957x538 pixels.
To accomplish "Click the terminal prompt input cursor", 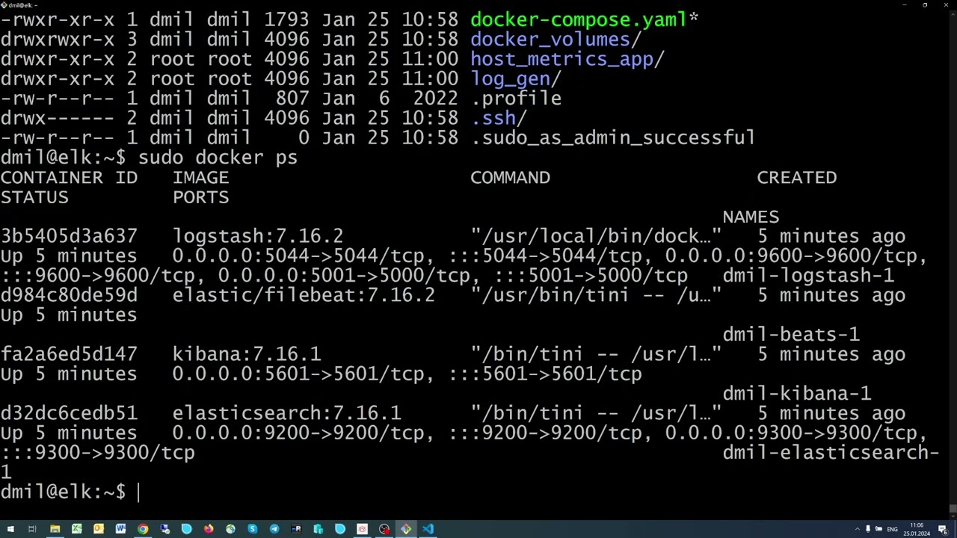I will 138,492.
